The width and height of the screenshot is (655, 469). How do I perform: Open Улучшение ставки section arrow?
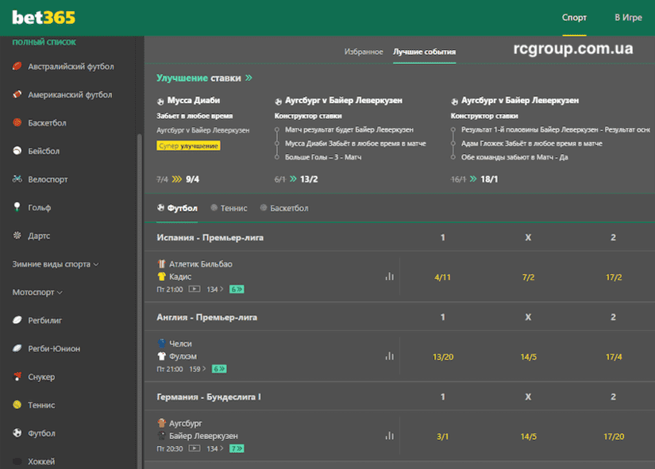tap(249, 78)
